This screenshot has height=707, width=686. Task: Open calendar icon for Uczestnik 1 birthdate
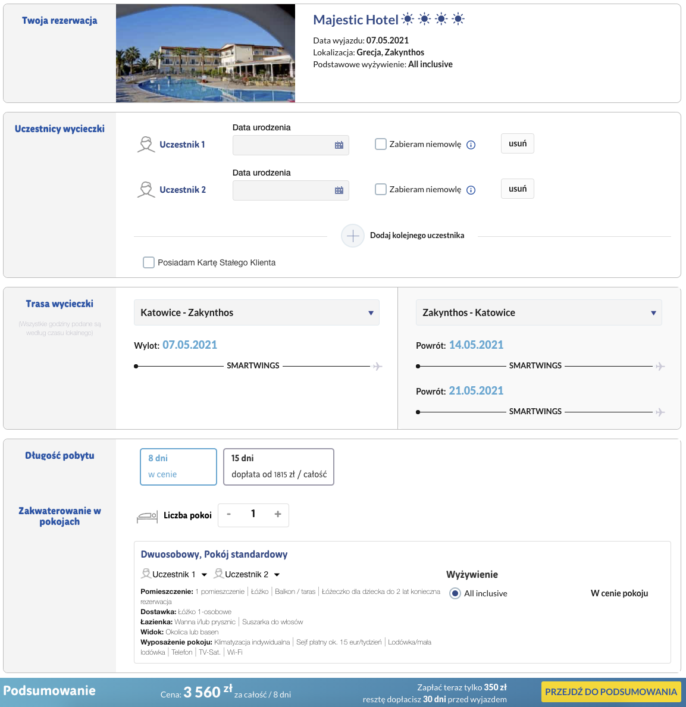[339, 145]
